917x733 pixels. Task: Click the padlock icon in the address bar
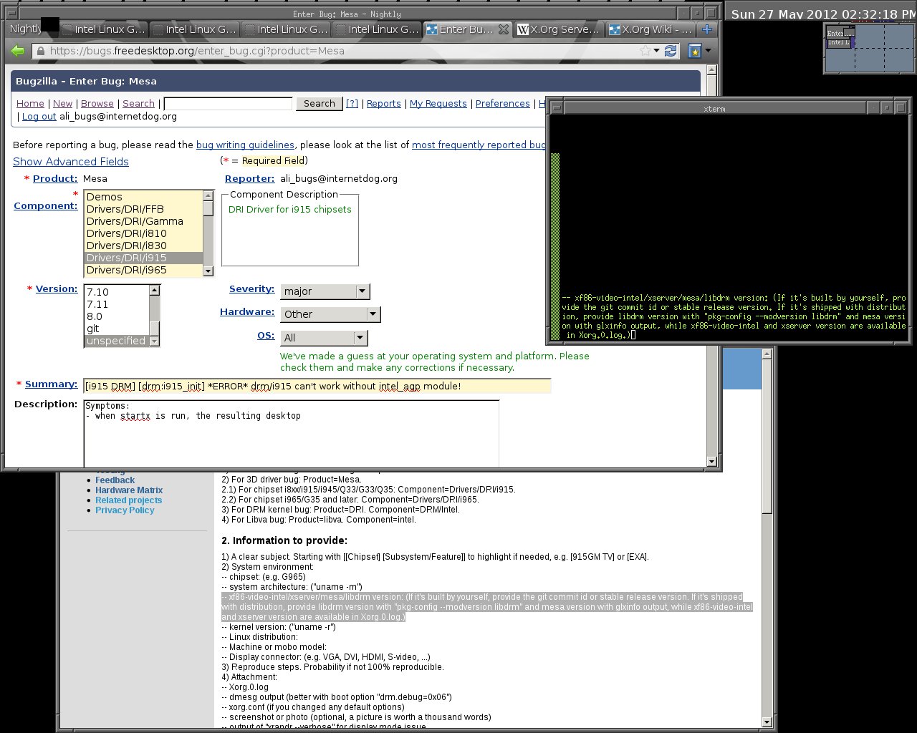41,51
